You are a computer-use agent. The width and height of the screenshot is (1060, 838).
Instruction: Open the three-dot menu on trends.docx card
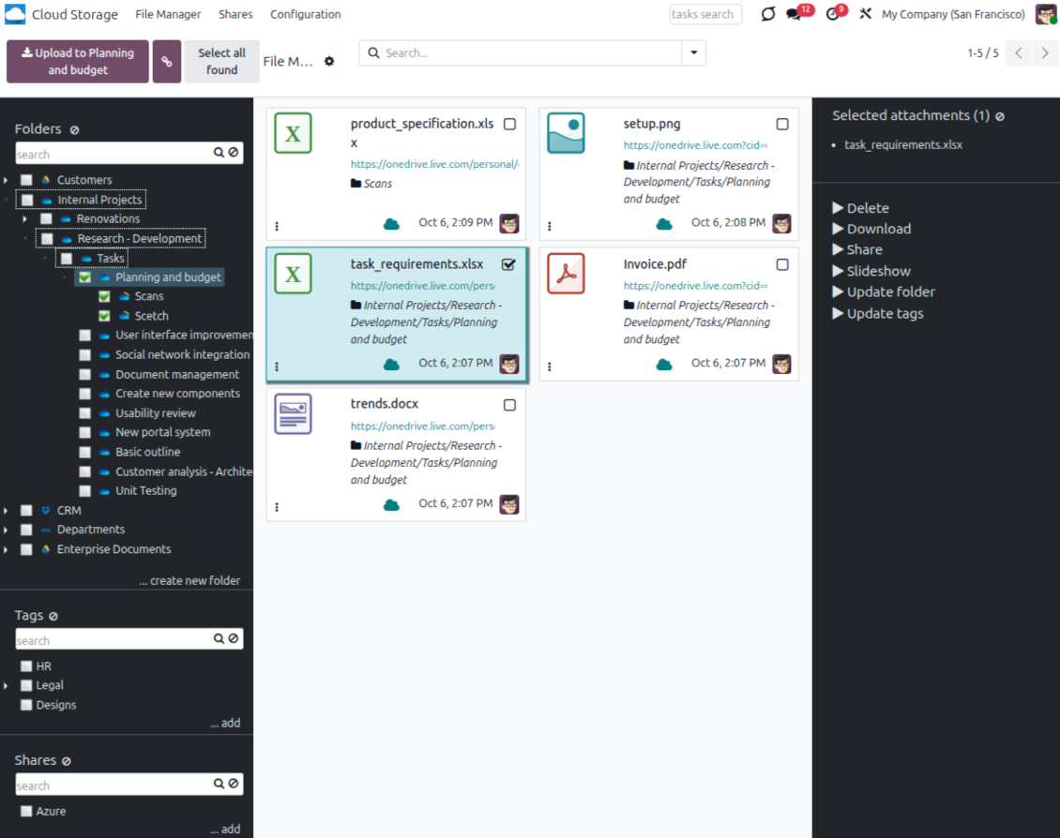pyautogui.click(x=277, y=507)
